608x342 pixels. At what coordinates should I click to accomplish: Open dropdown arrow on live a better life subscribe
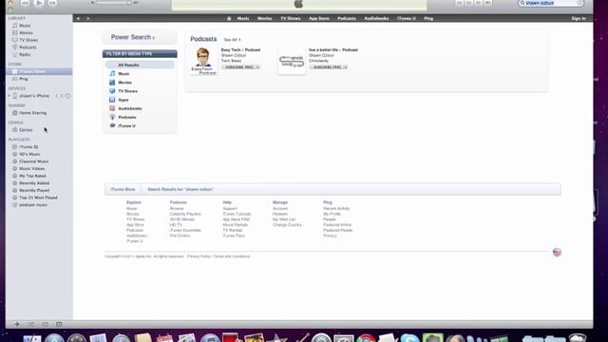pyautogui.click(x=346, y=67)
